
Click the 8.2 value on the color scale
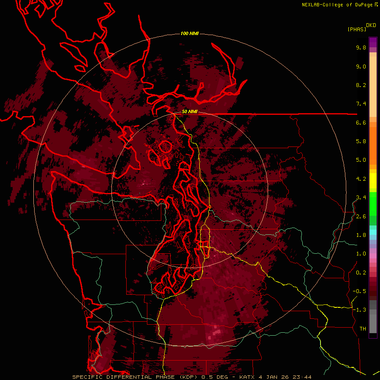361,85
